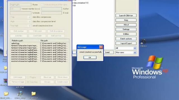Click the Author input field
Viewport: 179px width, 100px height.
tap(51, 9)
